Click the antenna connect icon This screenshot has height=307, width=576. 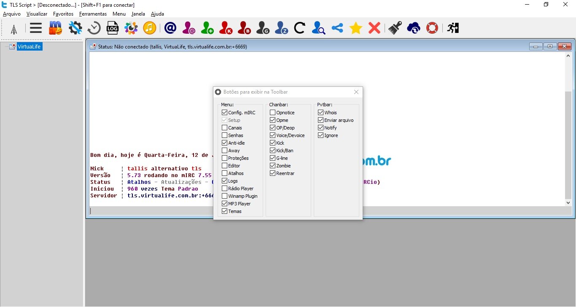(14, 29)
